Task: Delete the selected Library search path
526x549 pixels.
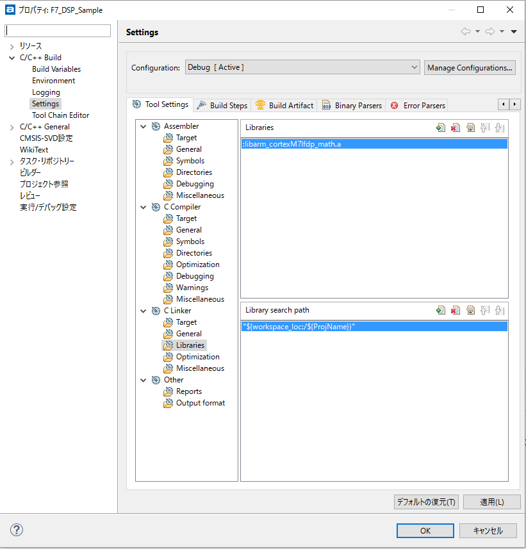Action: pyautogui.click(x=456, y=310)
